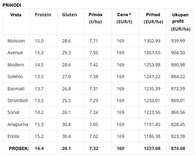The image size is (196, 157).
Task: Select the Modern variety cell
Action: pos(16,65)
